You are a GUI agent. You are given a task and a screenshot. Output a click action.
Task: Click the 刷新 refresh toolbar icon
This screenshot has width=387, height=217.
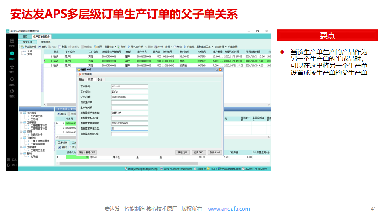[x=119, y=46]
